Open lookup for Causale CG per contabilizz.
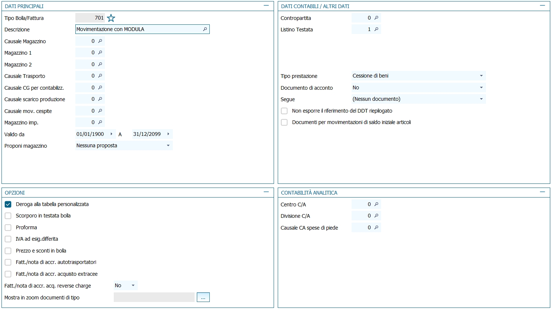 tap(100, 87)
